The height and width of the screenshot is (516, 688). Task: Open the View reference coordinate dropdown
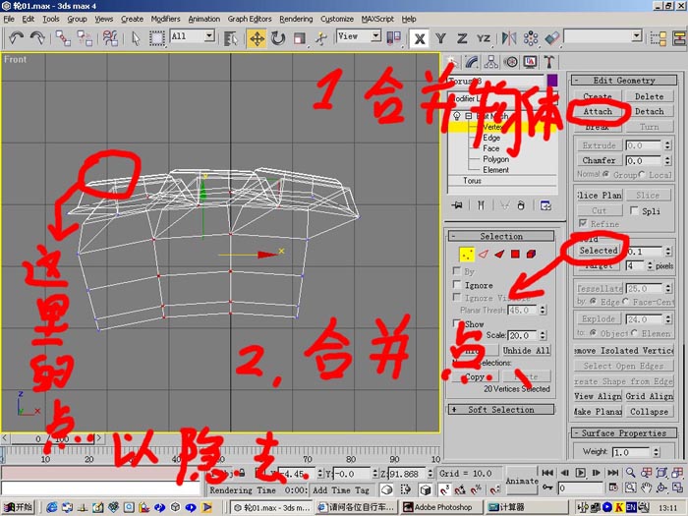point(375,35)
